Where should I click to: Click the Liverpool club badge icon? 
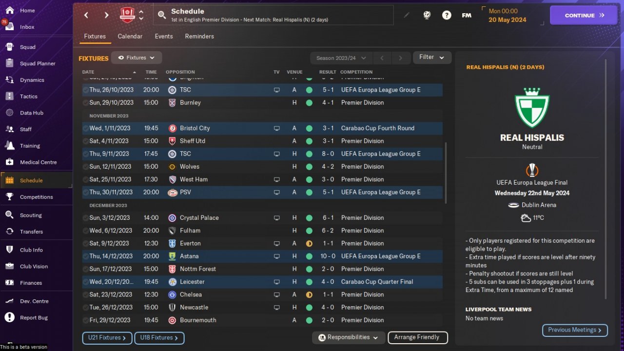pos(127,15)
